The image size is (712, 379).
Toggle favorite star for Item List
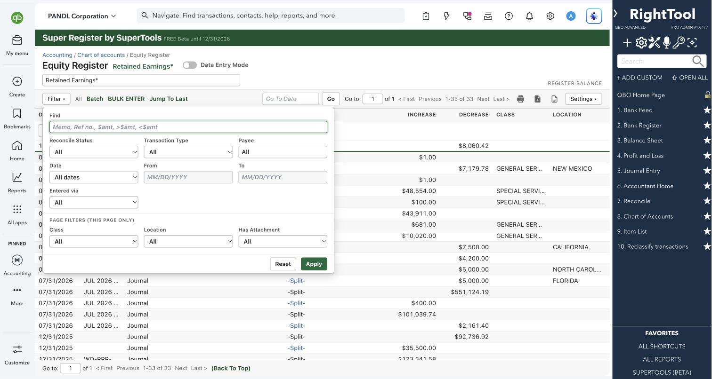point(707,231)
